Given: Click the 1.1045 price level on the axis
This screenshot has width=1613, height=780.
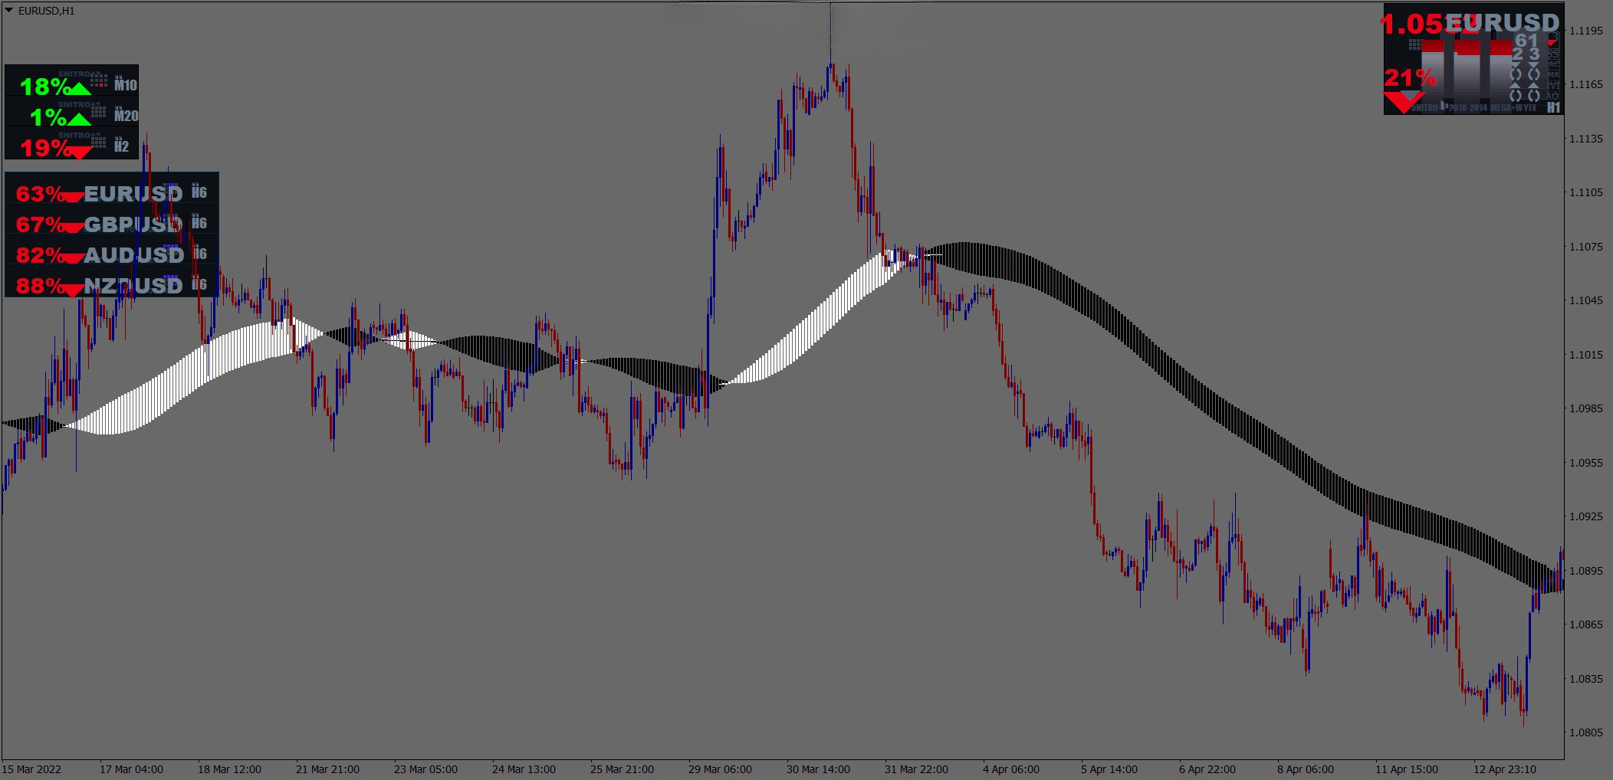Looking at the screenshot, I should (x=1586, y=300).
